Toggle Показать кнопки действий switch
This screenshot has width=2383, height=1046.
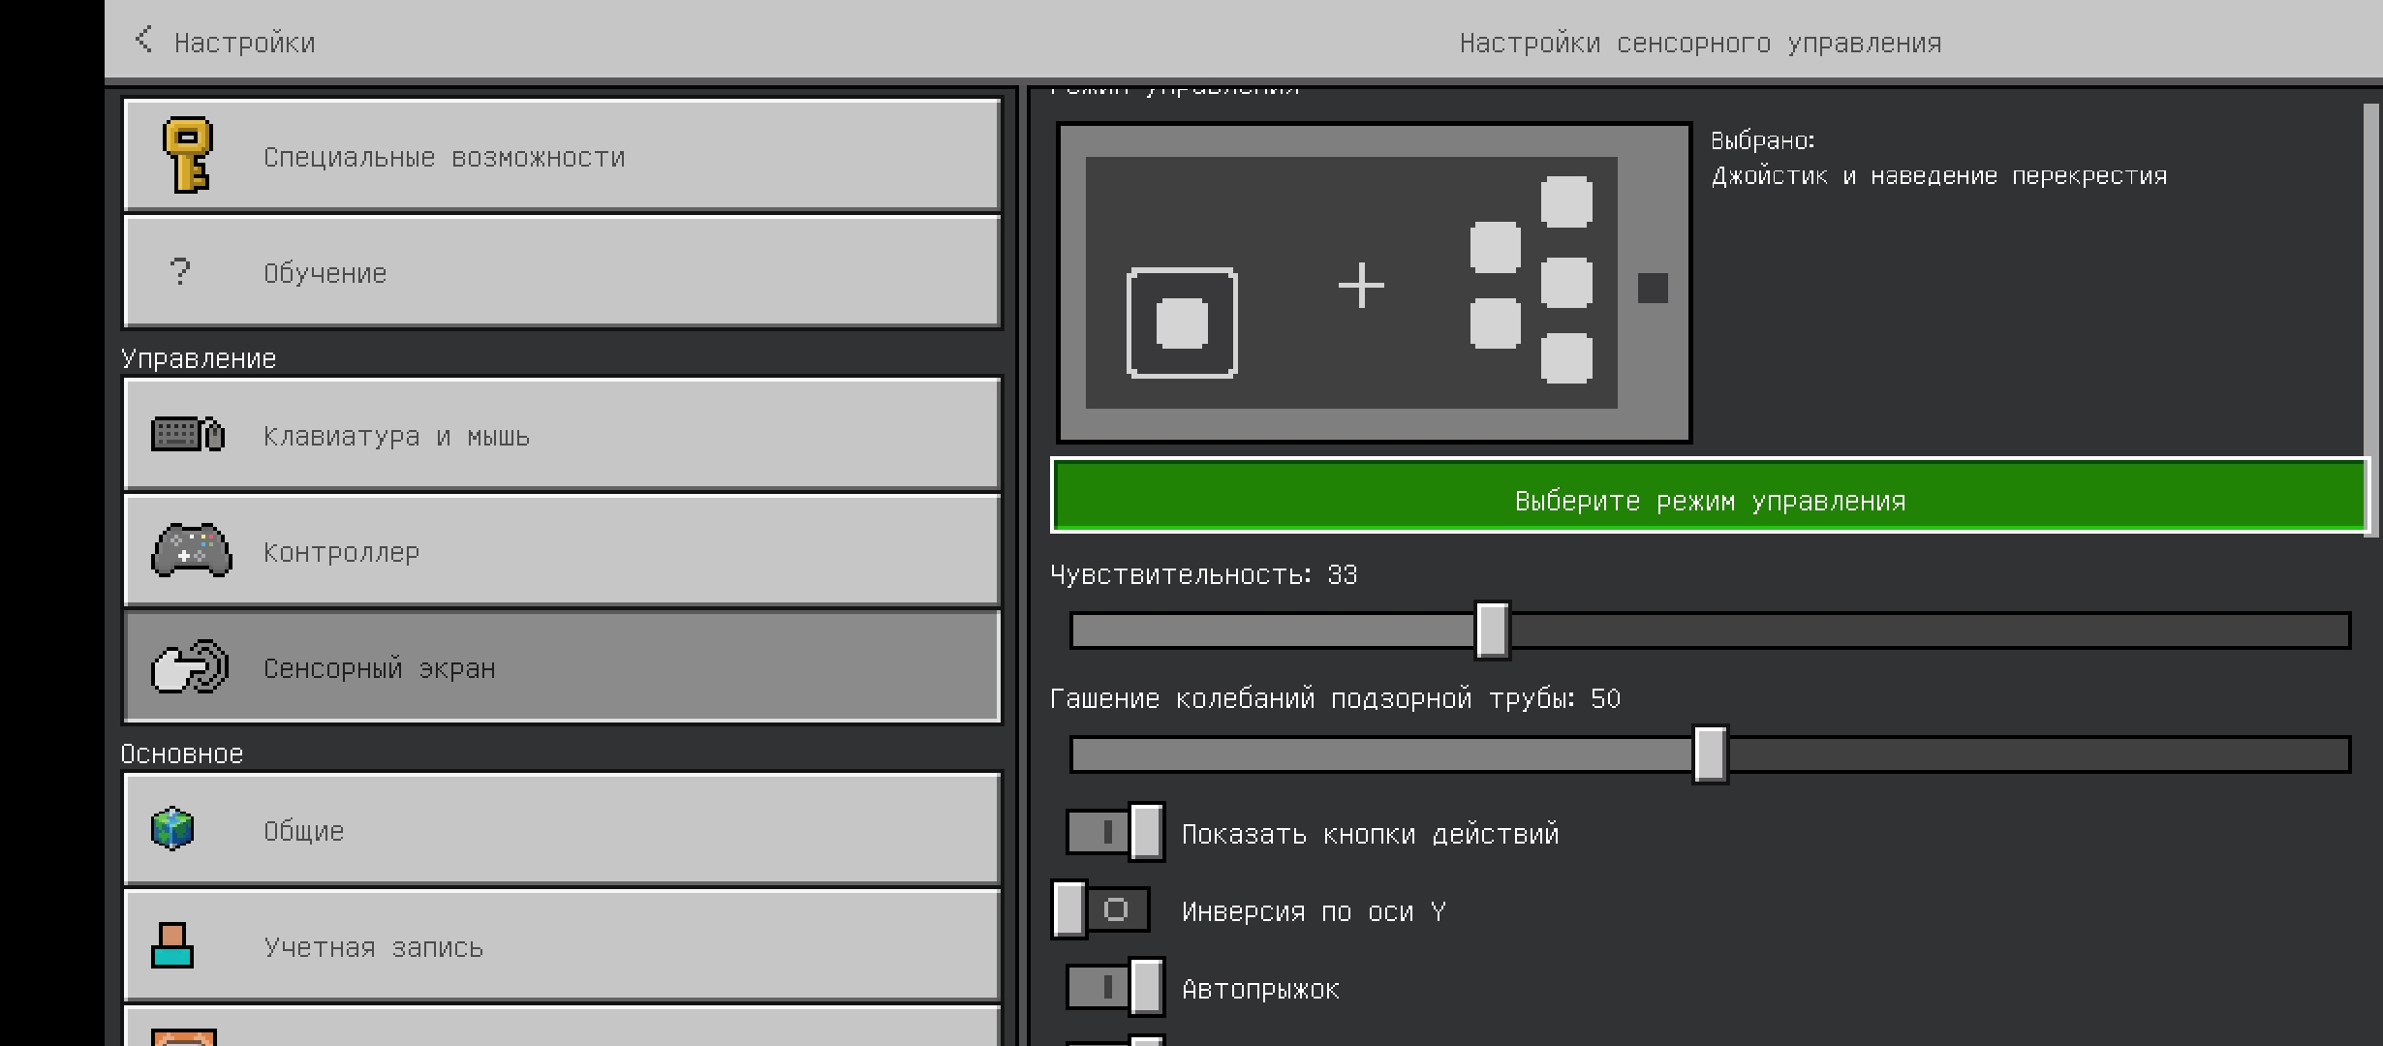tap(1115, 832)
